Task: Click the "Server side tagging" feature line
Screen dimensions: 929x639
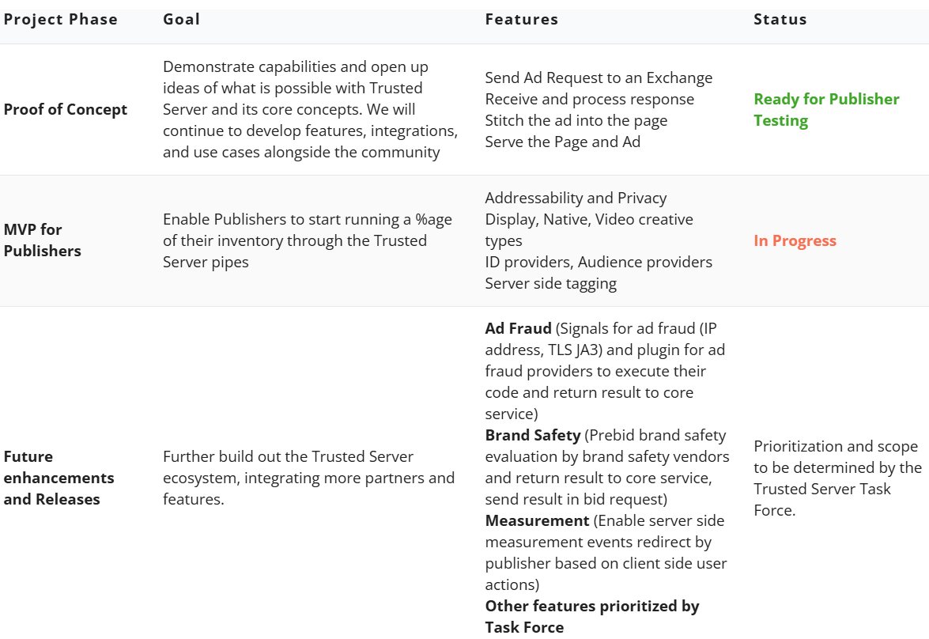Action: point(550,284)
